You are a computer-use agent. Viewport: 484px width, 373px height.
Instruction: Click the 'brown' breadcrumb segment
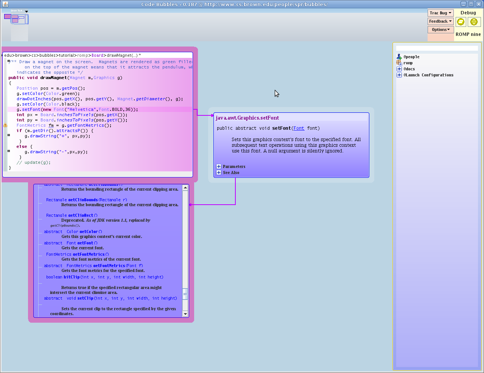(22, 55)
